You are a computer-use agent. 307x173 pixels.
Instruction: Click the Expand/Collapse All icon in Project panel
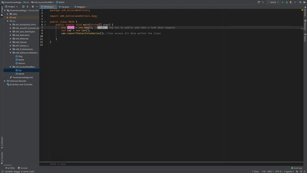tap(27, 7)
